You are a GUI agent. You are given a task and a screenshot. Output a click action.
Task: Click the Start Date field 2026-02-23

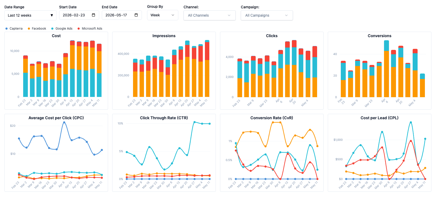[x=79, y=15]
